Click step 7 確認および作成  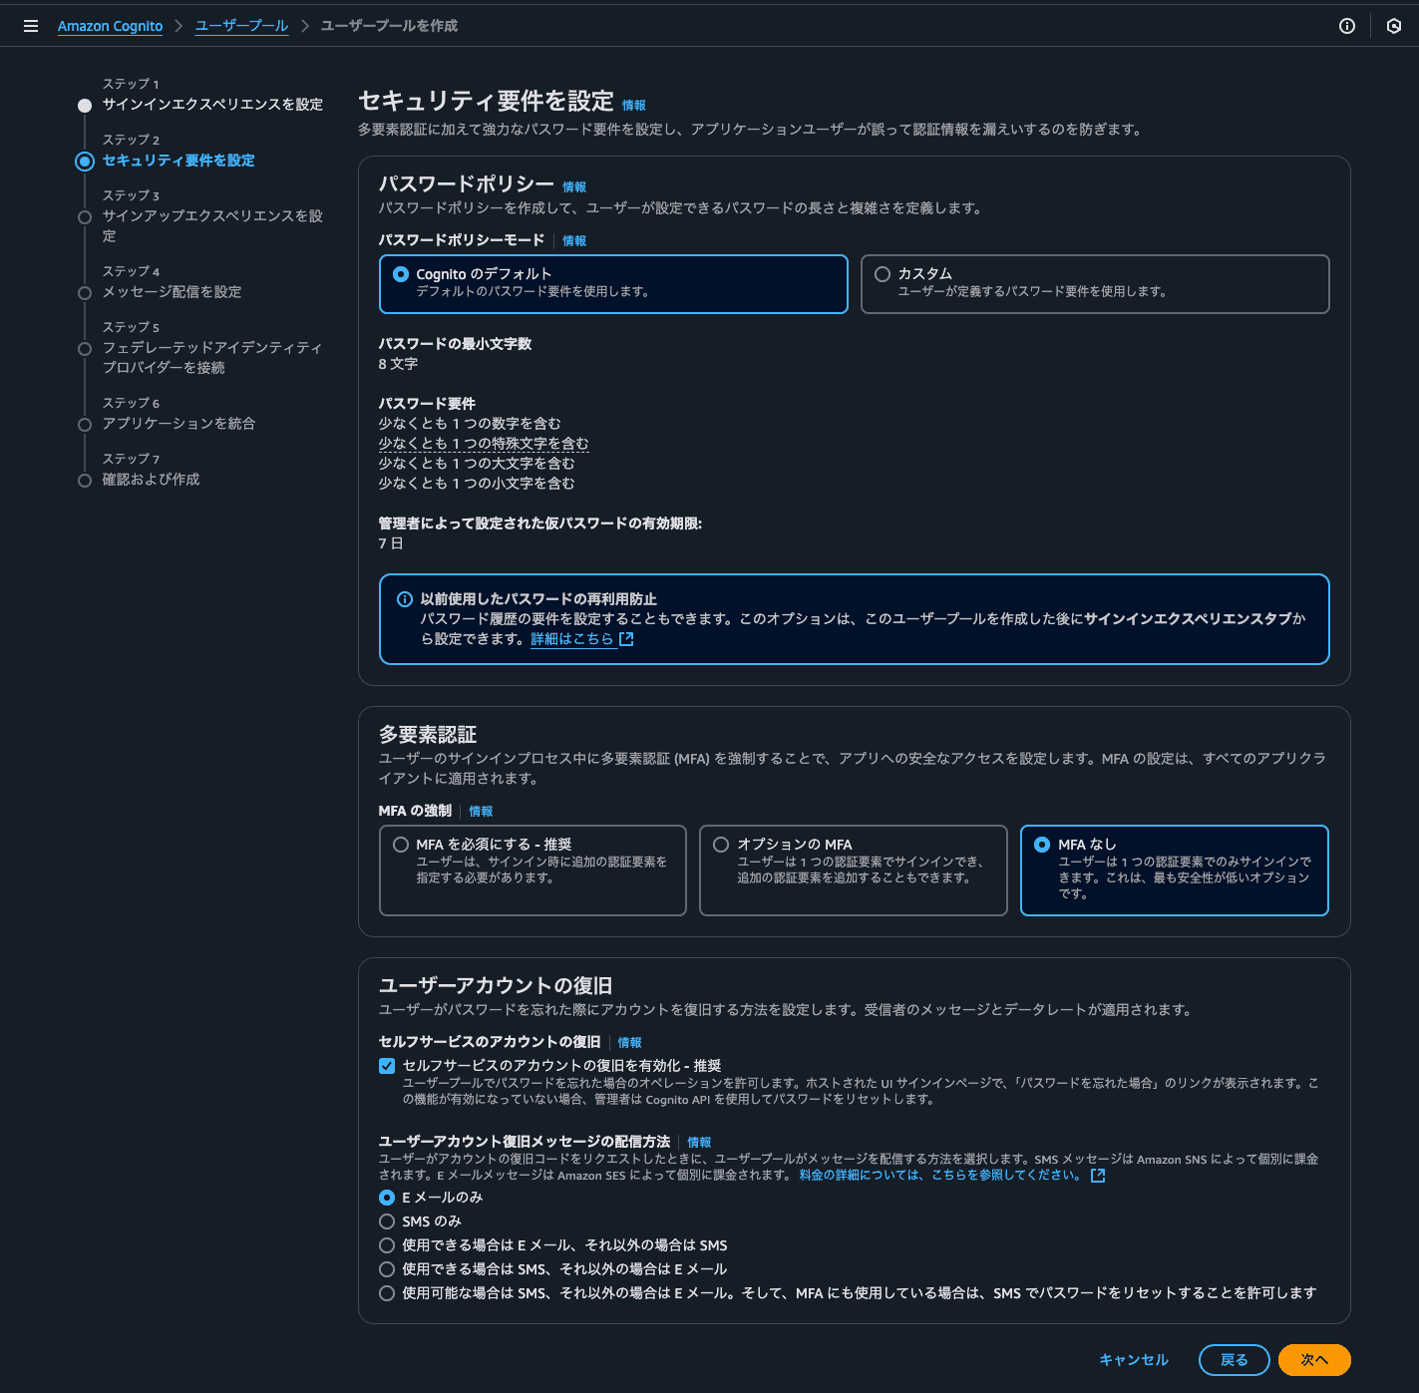tap(151, 480)
